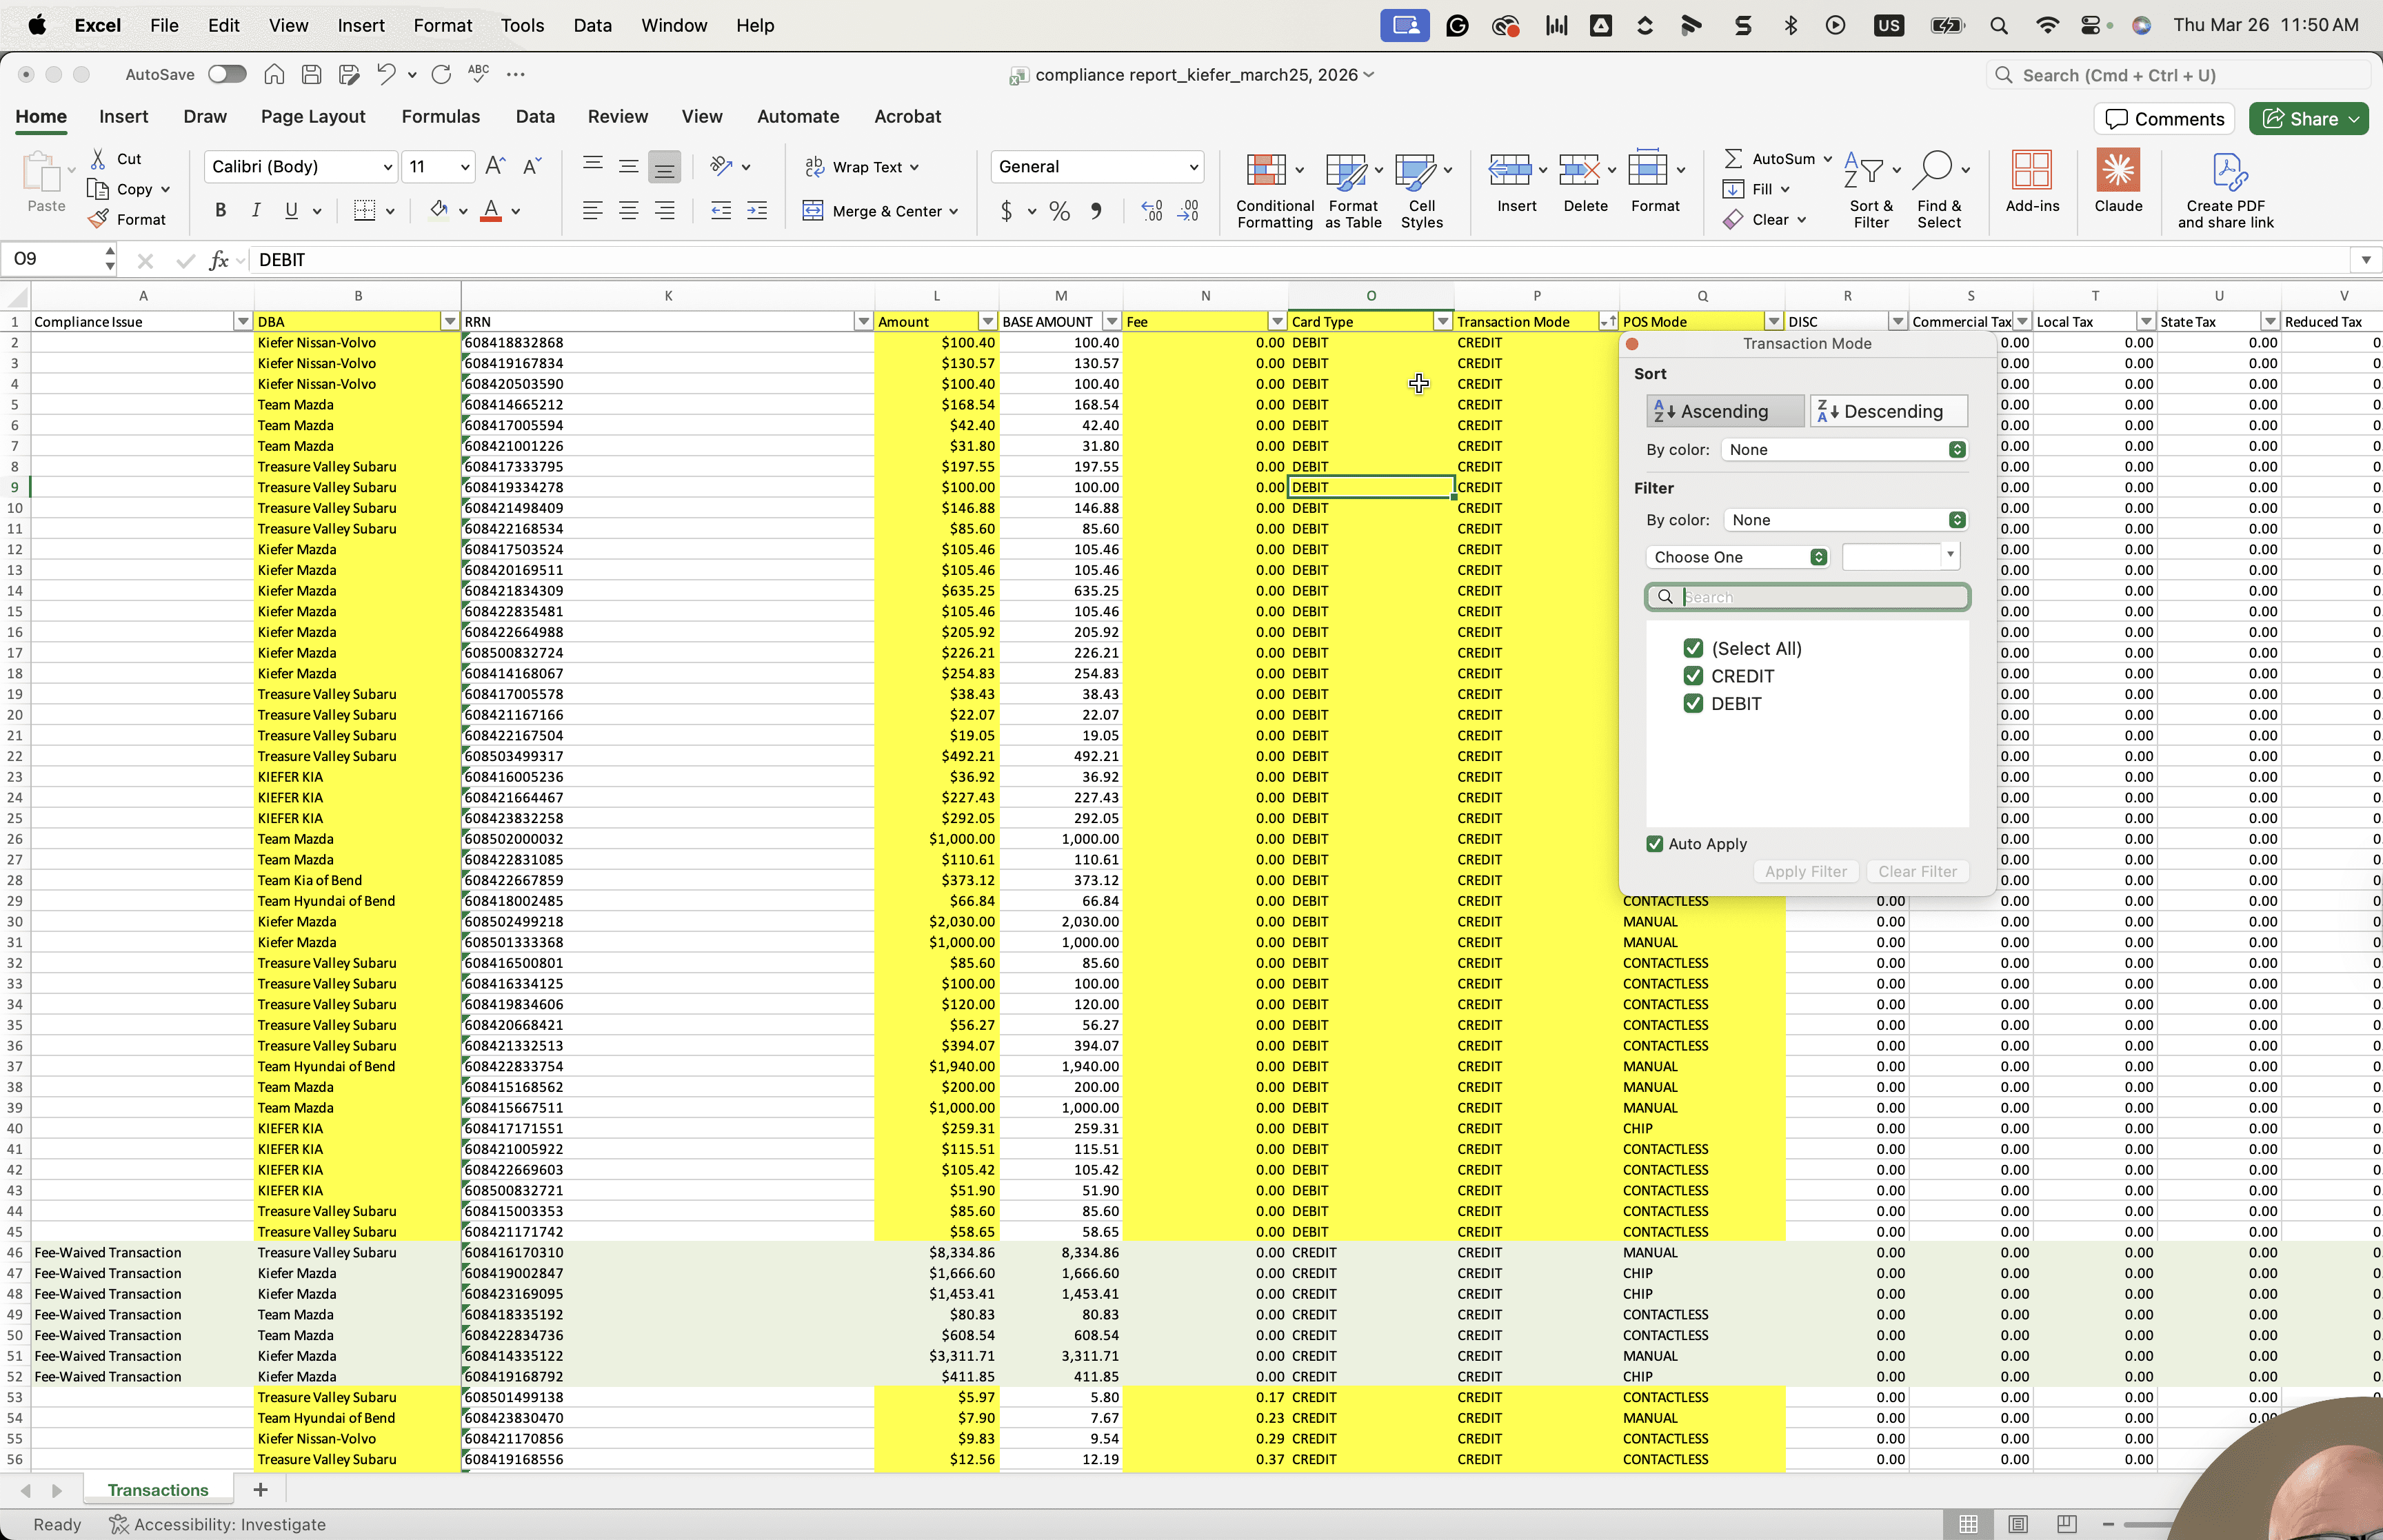2383x1540 pixels.
Task: Click the Underline formatting icon
Action: click(x=291, y=210)
